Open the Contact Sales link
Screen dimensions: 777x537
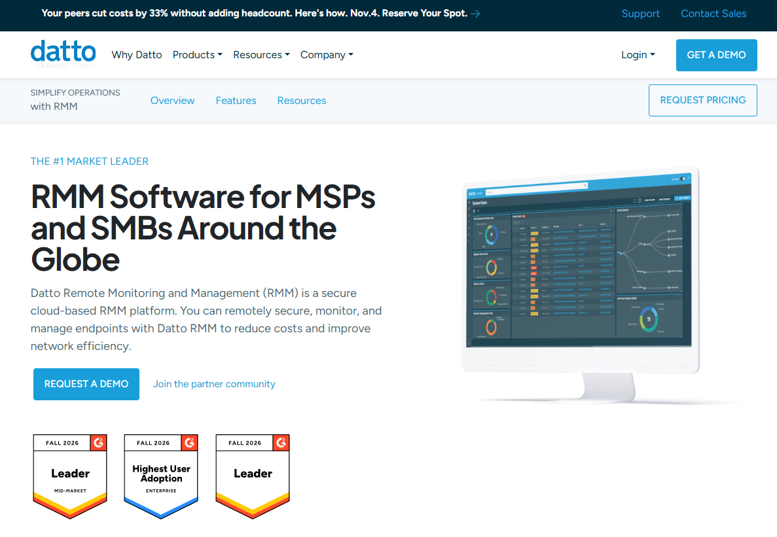coord(713,14)
